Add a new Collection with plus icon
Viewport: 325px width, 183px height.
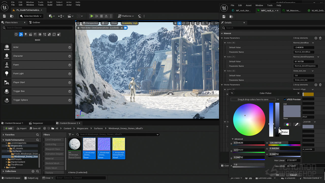(33, 171)
